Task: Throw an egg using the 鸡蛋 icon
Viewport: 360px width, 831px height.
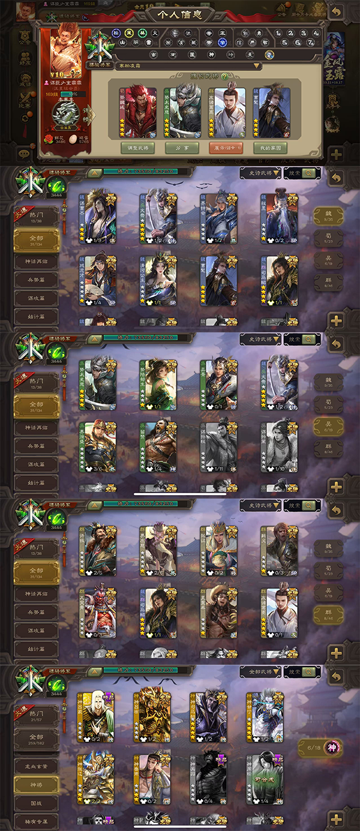Action: pos(73,139)
